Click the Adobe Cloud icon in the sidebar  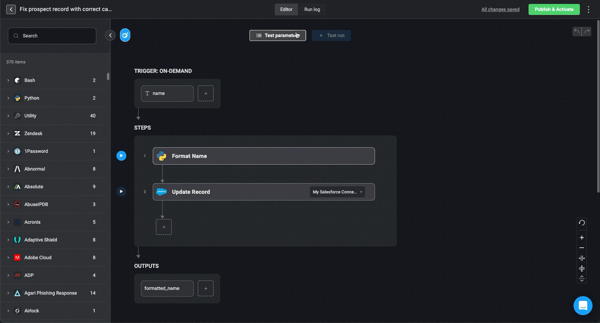pyautogui.click(x=17, y=258)
